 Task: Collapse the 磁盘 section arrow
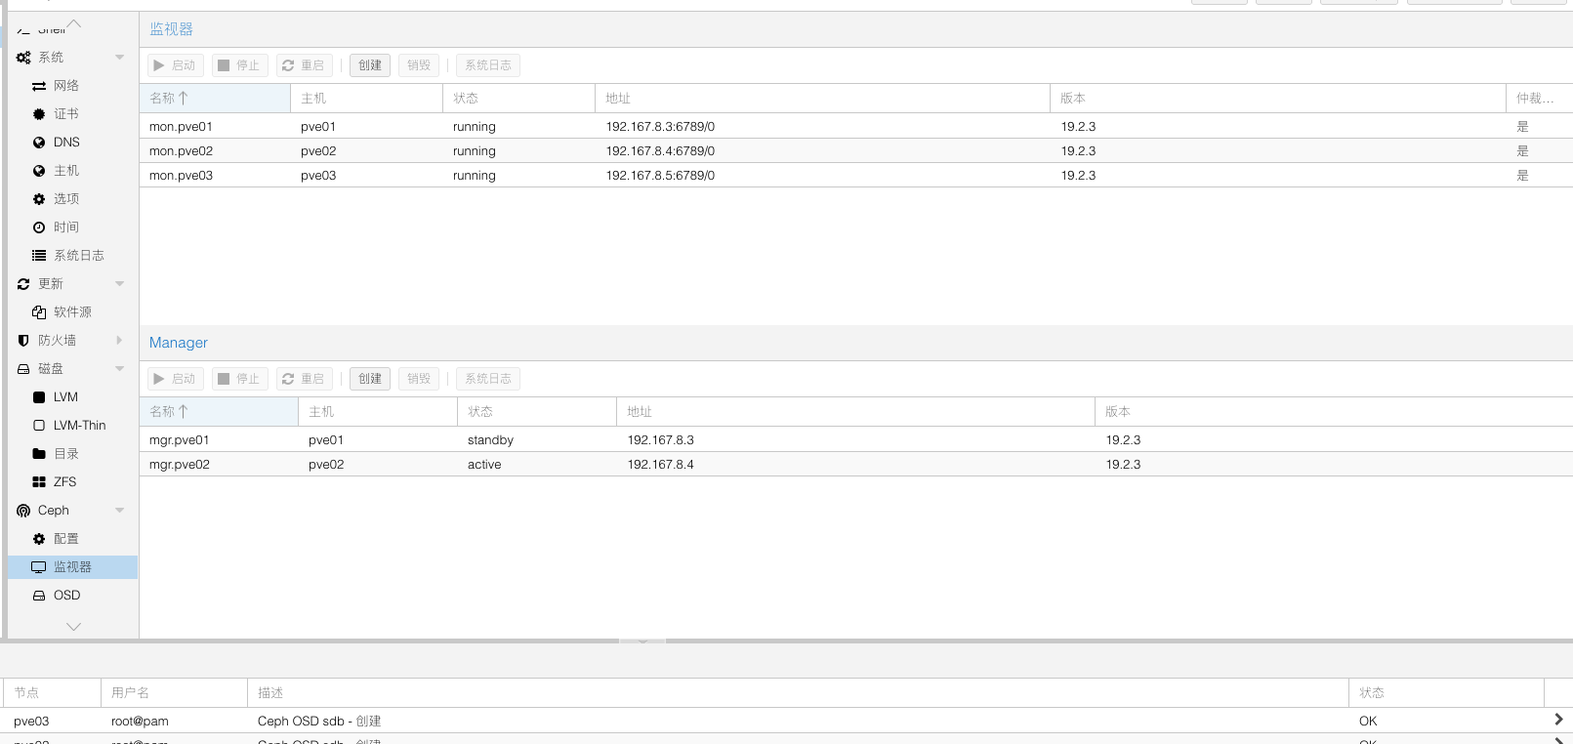pos(120,369)
